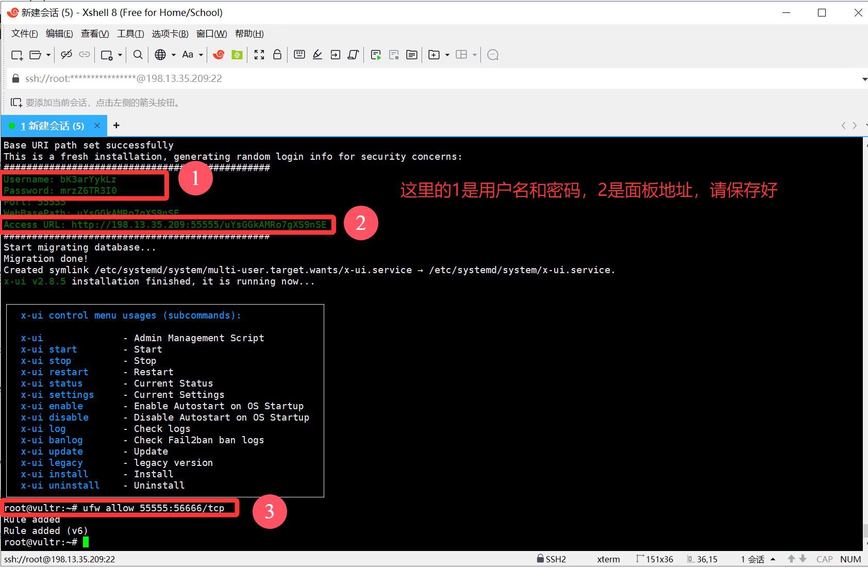Switch to the 新建会话 (5) tab

[x=52, y=126]
